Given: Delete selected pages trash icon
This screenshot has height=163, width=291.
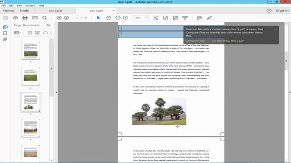Looking at the screenshot, I should tap(30, 33).
